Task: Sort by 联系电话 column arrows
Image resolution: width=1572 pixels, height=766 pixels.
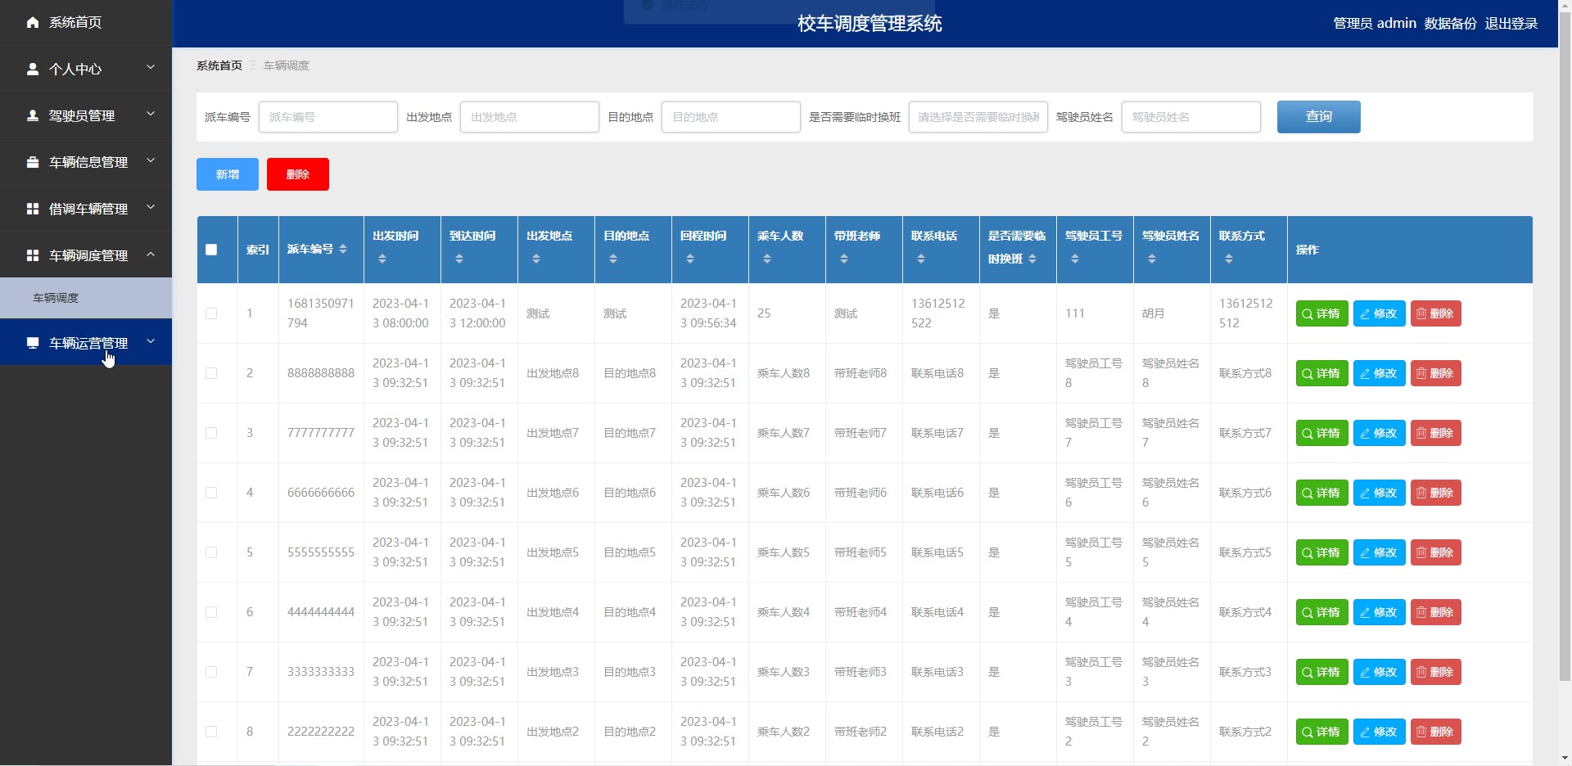Action: click(x=921, y=259)
